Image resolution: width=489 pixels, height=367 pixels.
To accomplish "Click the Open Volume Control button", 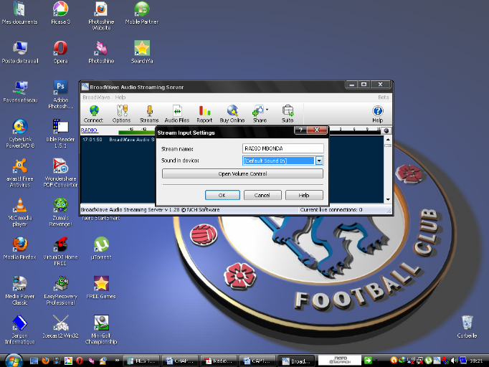I will click(242, 173).
